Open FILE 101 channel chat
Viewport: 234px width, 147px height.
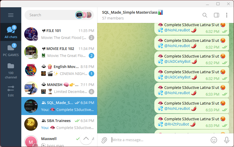coord(59,34)
